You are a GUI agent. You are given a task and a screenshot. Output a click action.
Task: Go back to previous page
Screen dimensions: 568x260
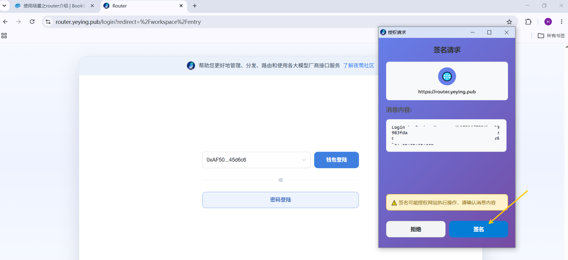click(5, 22)
